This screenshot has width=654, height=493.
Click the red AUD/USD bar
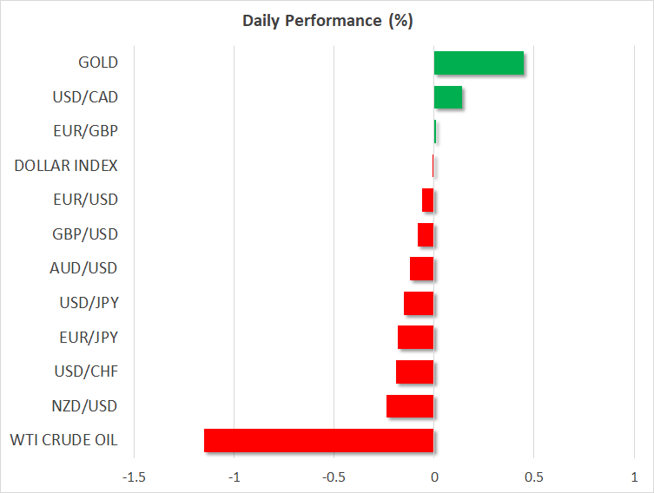pos(421,269)
